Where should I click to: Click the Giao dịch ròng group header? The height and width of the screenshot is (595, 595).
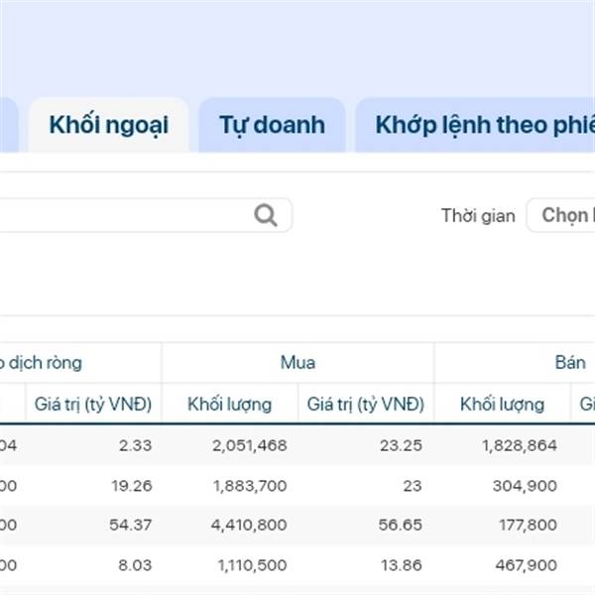pyautogui.click(x=41, y=362)
